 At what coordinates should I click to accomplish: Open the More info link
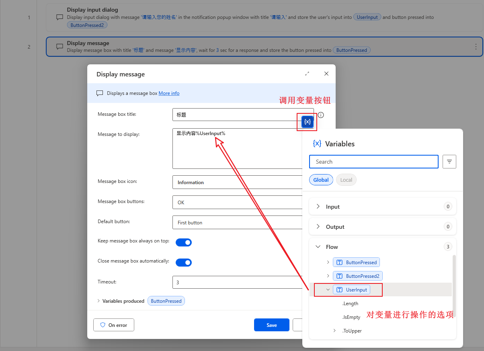[169, 93]
